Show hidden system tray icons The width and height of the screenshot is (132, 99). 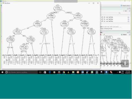coord(117,72)
